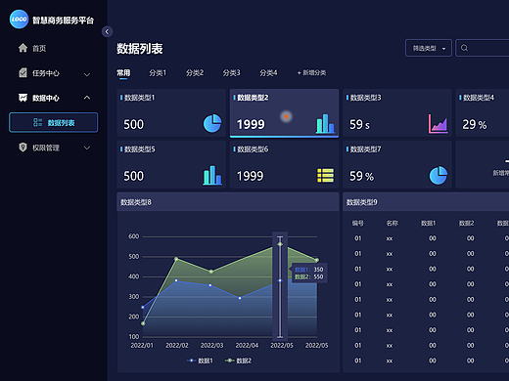Screen dimensions: 509x381
Task: Click the search input field
Action: pos(483,48)
